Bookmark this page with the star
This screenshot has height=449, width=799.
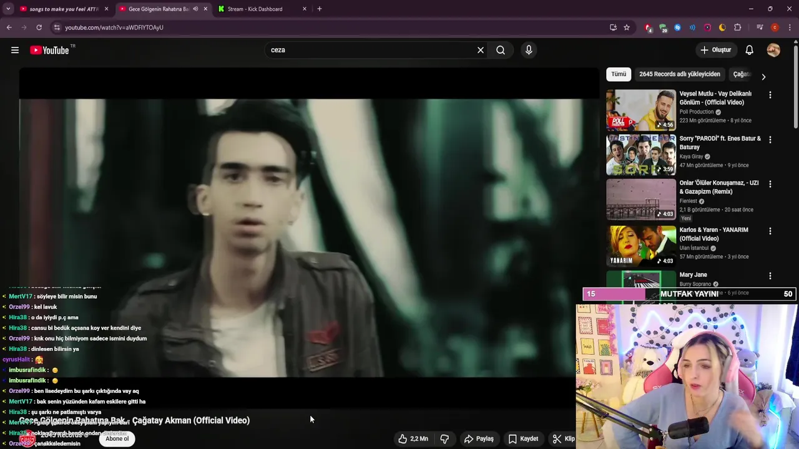tap(627, 27)
